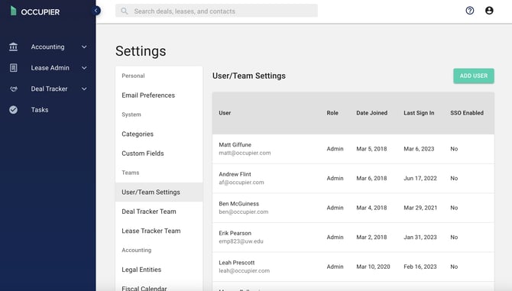
Task: Click the email matt@occupier.com
Action: (x=245, y=153)
